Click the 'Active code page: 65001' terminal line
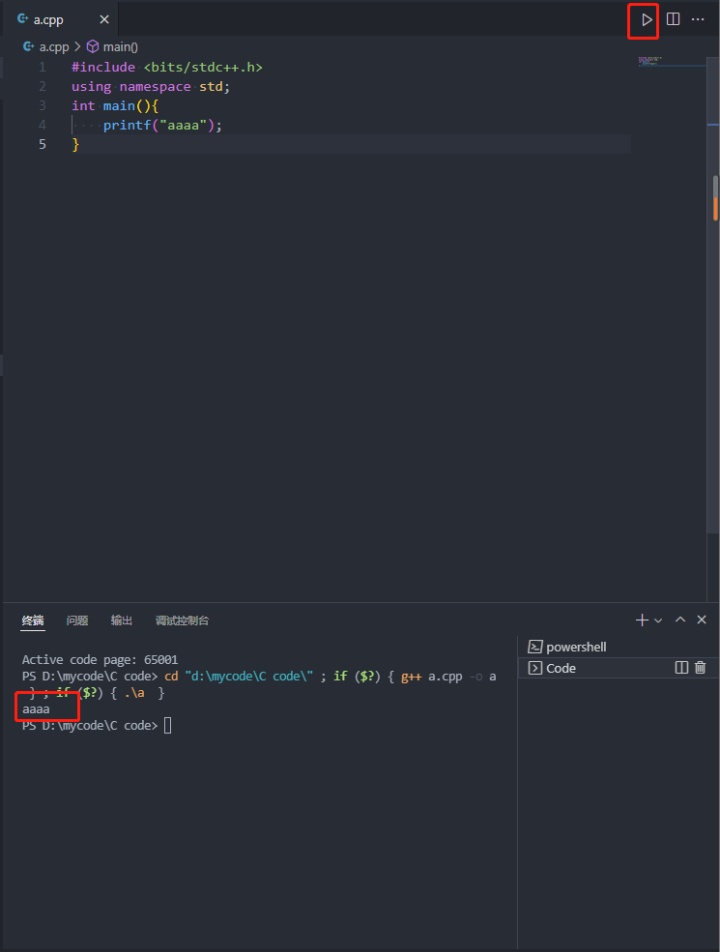The height and width of the screenshot is (952, 720). coord(101,659)
